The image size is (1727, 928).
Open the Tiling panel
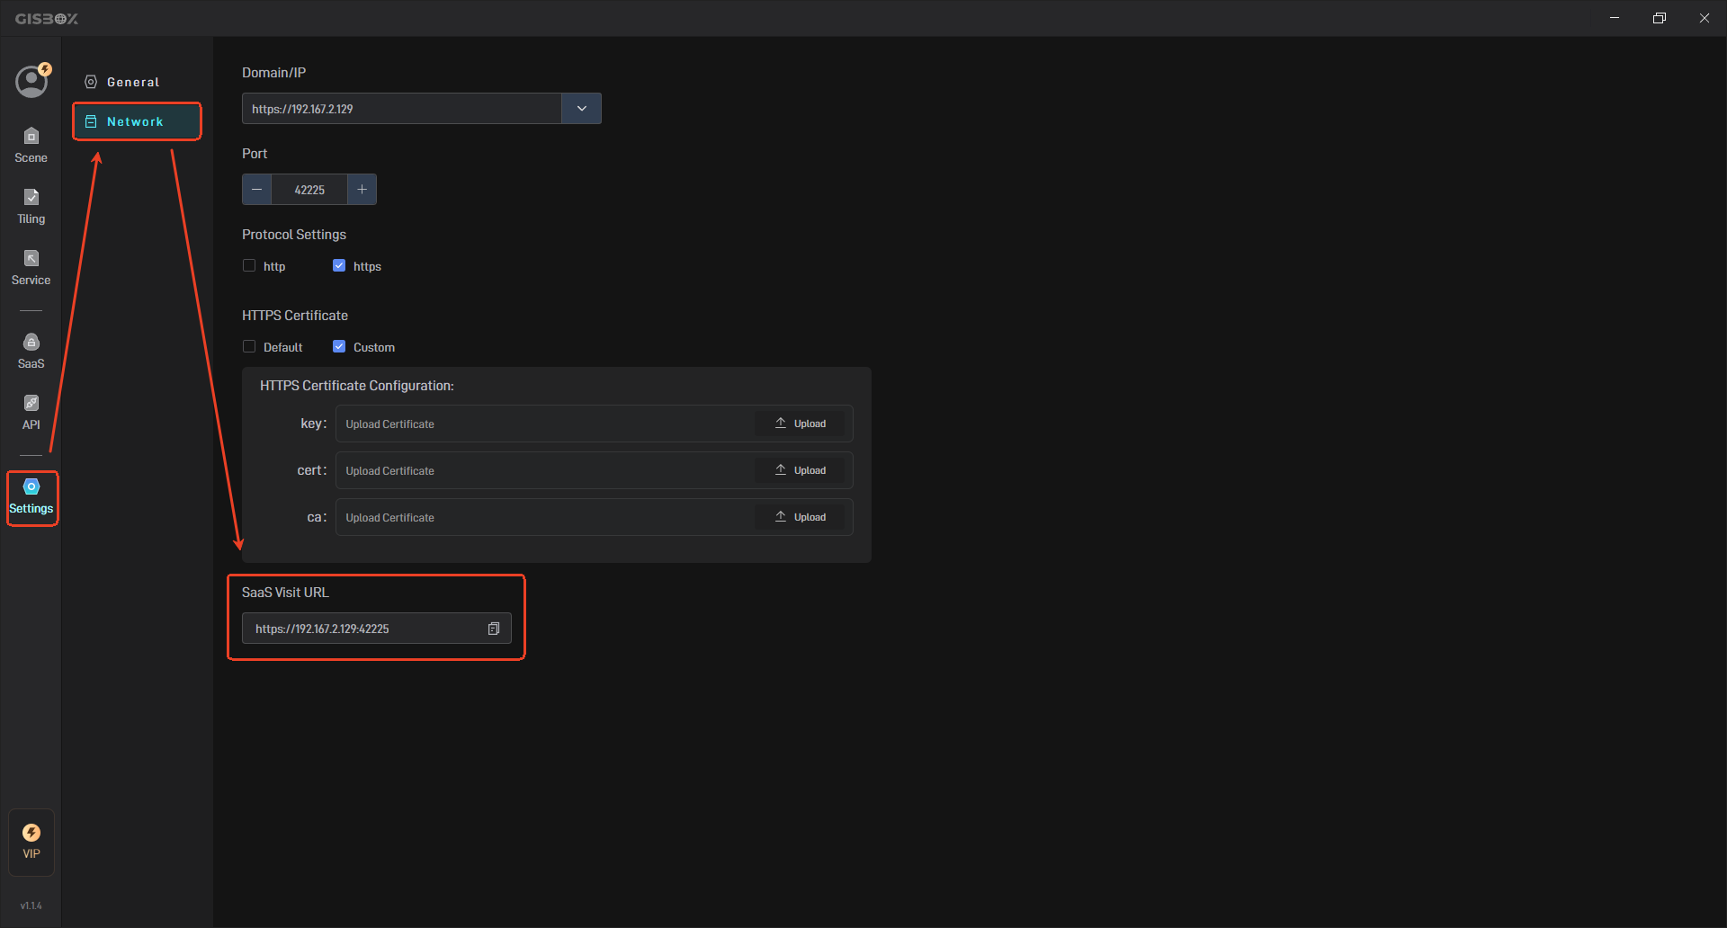[x=31, y=205]
